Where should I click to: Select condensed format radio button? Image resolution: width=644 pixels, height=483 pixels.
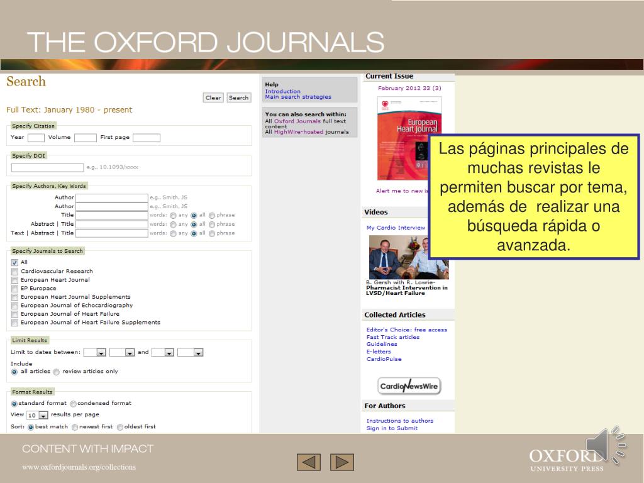click(73, 404)
